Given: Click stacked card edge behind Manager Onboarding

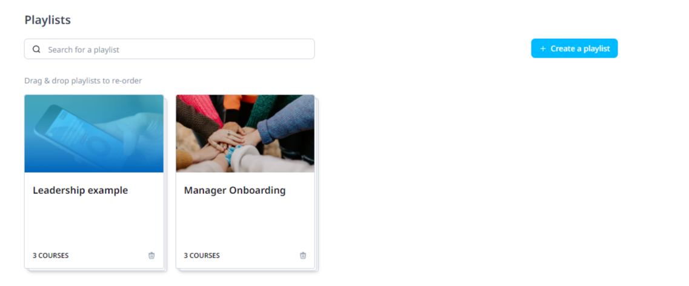Looking at the screenshot, I should click(316, 185).
